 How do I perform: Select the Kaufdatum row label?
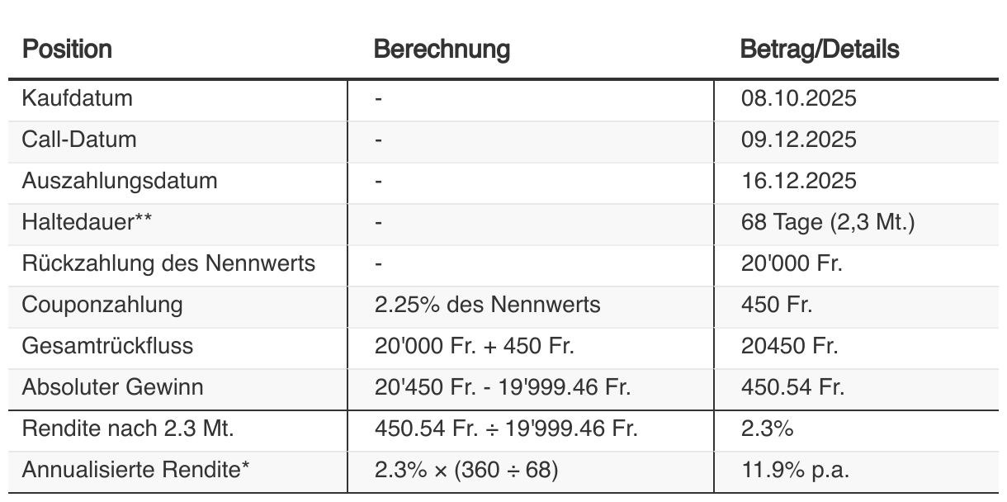[x=77, y=99]
